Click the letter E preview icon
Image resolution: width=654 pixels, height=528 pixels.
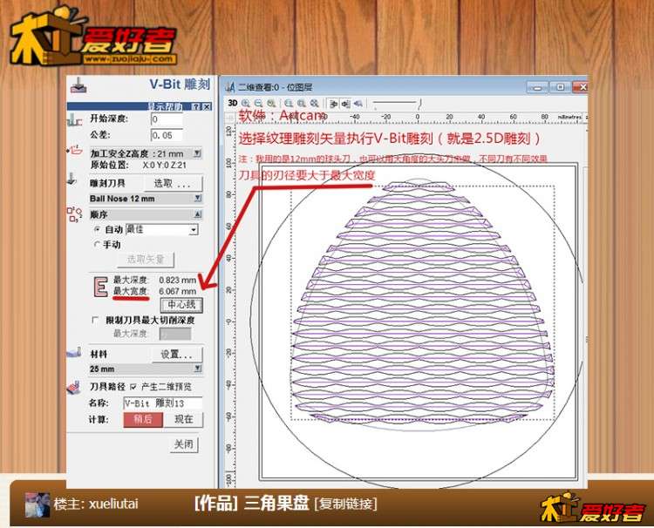(x=100, y=287)
